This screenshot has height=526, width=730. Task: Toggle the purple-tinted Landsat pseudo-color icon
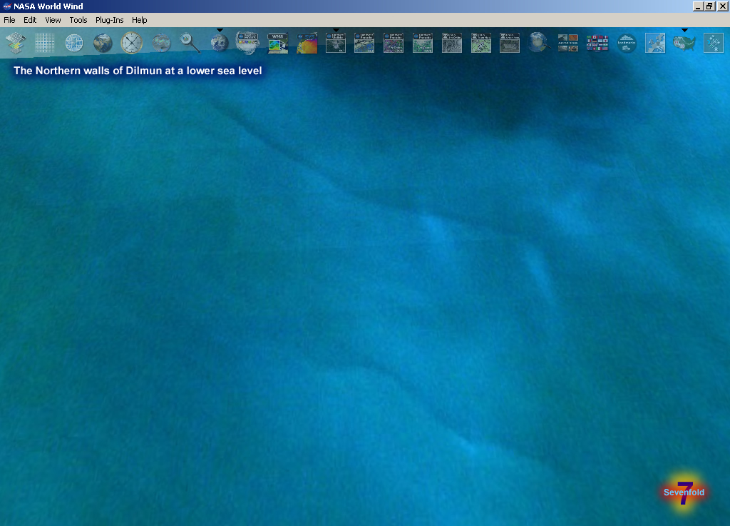click(394, 43)
